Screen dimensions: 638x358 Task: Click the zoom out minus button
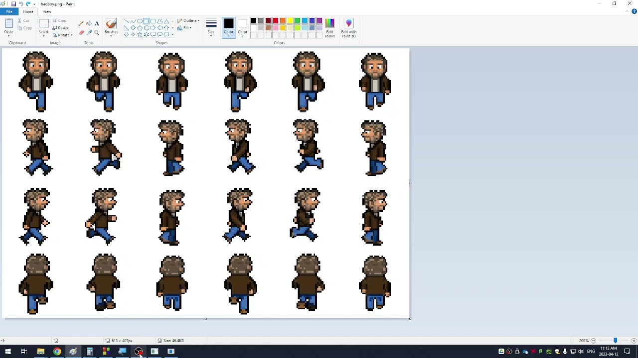(593, 341)
